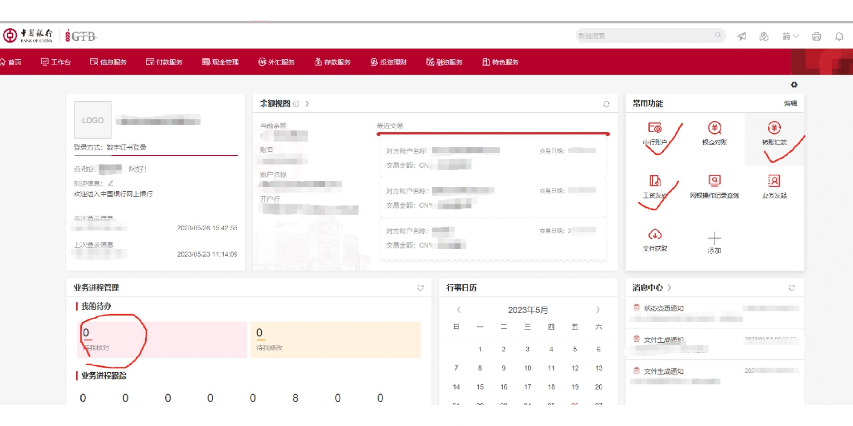Viewport: 853px width, 426px height.
Task: Click the 待我修改 pending count box
Action: [335, 339]
